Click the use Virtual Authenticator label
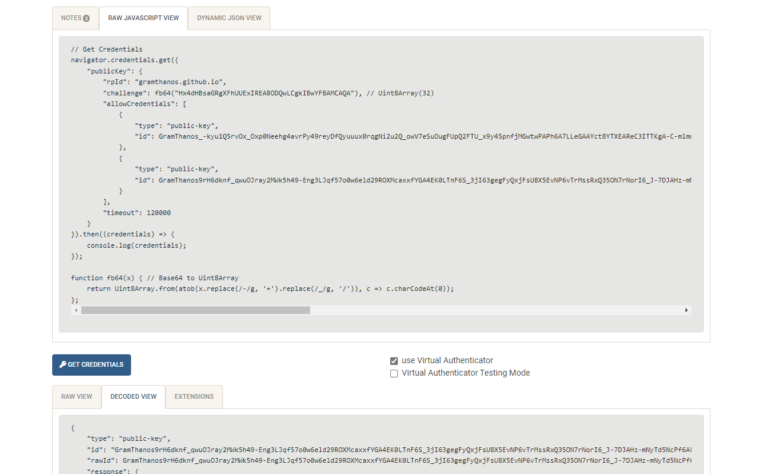 click(x=448, y=361)
